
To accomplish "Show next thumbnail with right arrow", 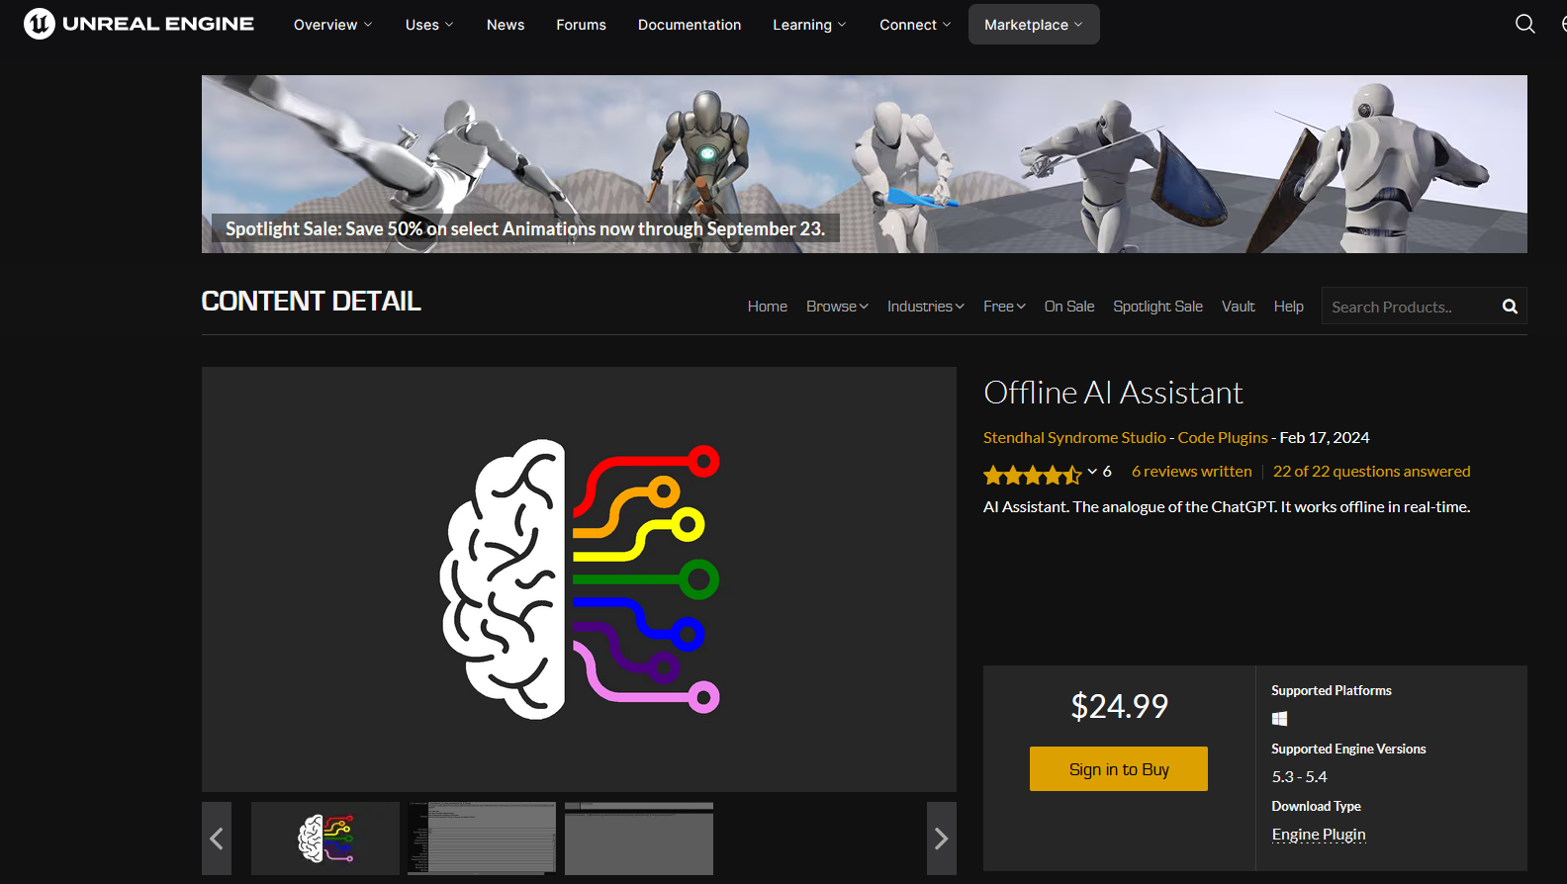I will (942, 839).
